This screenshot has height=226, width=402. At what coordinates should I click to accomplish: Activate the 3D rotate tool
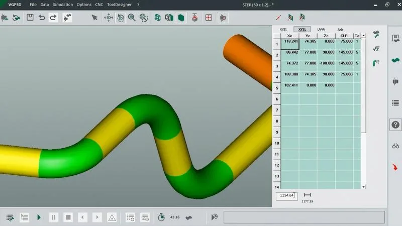coord(121,18)
